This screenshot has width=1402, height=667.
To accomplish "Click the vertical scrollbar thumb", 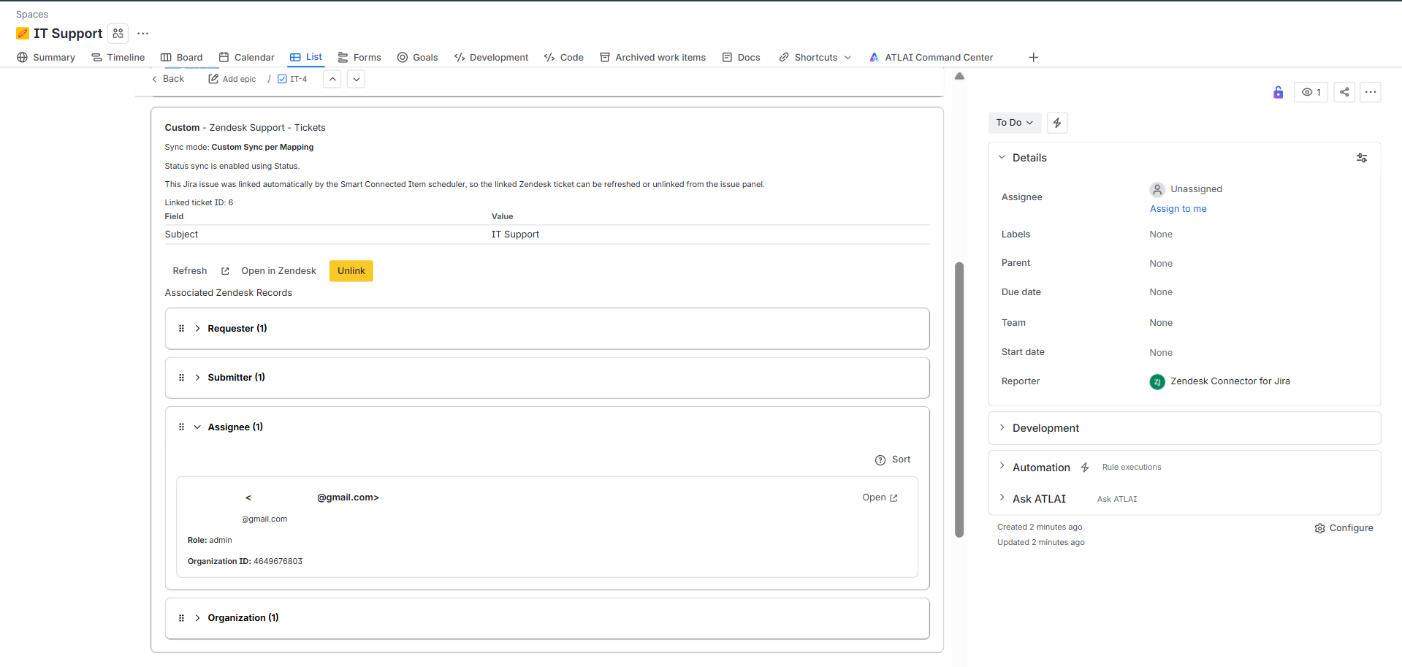I will point(959,400).
